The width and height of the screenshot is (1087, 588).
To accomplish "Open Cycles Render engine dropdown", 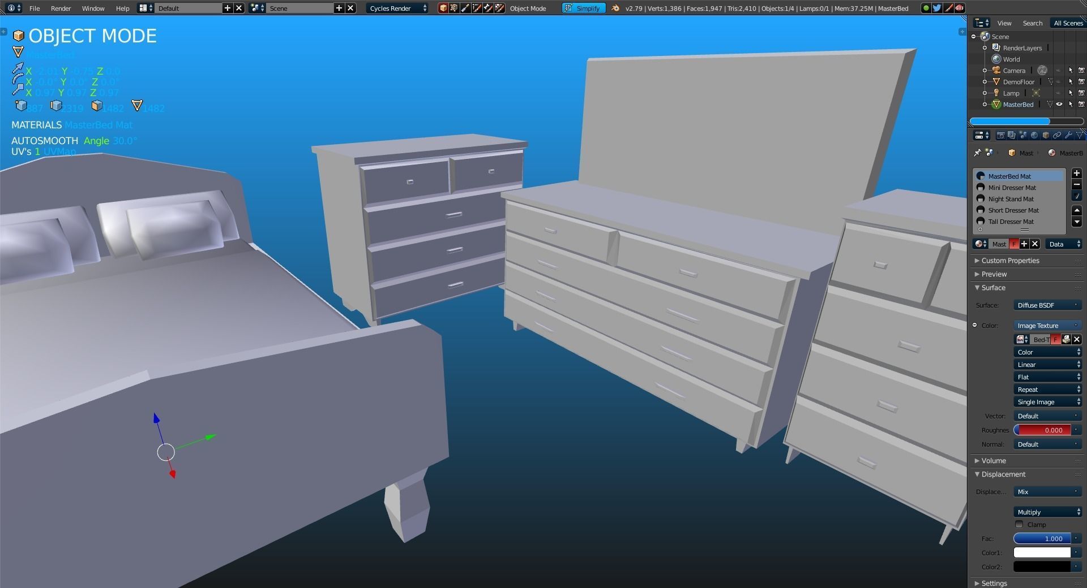I will tap(397, 8).
